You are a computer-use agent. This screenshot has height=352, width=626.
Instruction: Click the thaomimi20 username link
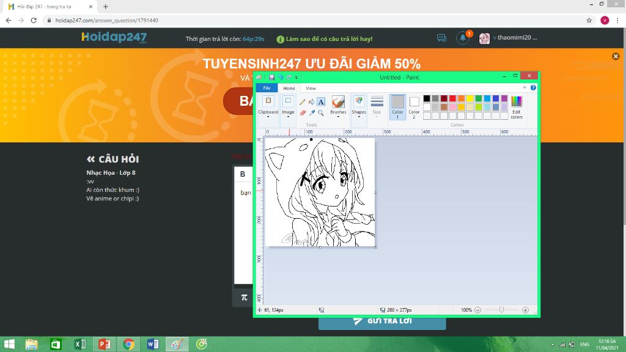[x=517, y=37]
